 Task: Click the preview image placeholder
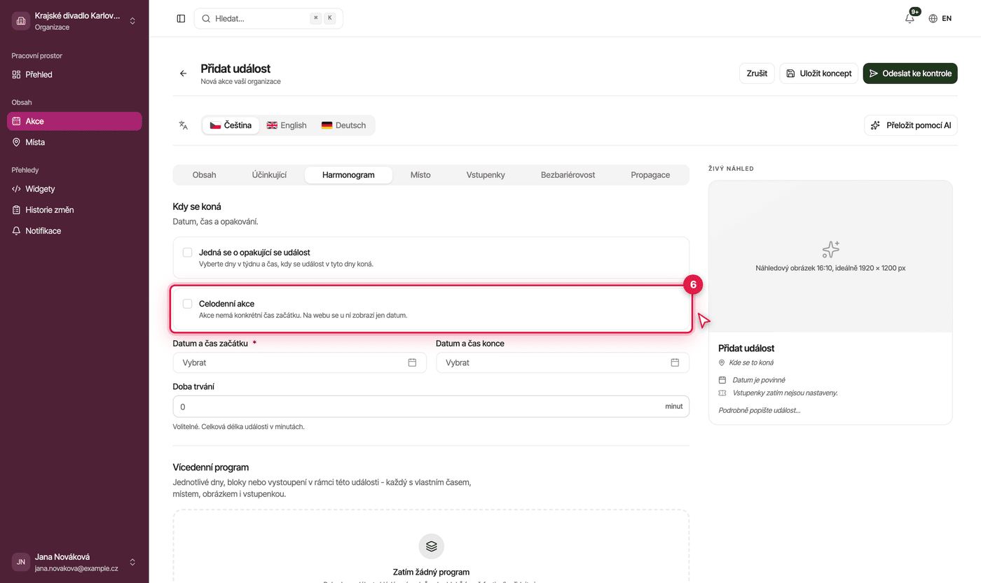click(x=830, y=257)
